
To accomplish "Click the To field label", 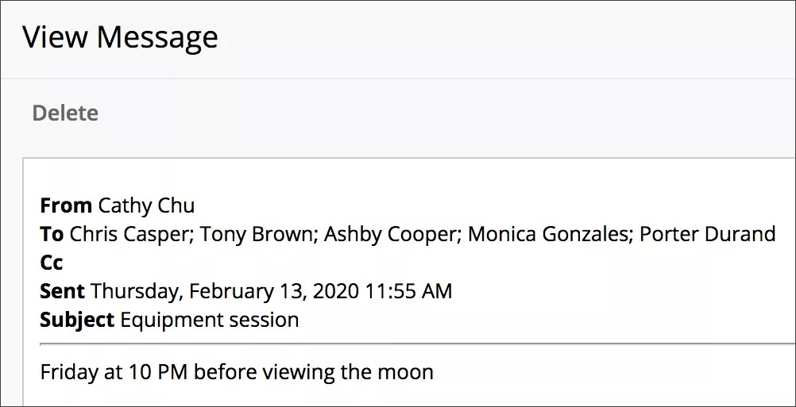I will (x=52, y=235).
